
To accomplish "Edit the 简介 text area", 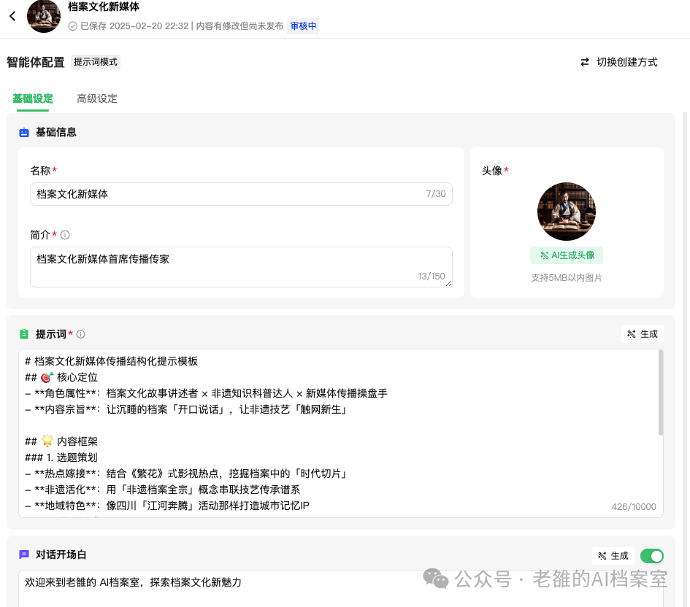I will [241, 267].
